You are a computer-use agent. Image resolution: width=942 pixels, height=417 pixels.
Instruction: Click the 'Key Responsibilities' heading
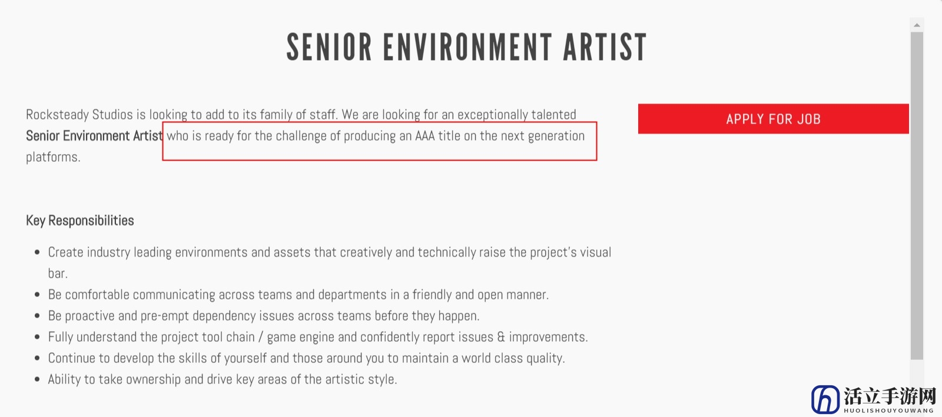(x=80, y=221)
